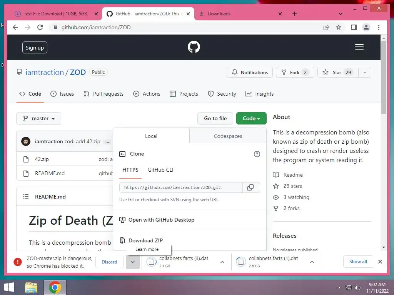Open the 42.zip file
This screenshot has width=394, height=295.
42,159
